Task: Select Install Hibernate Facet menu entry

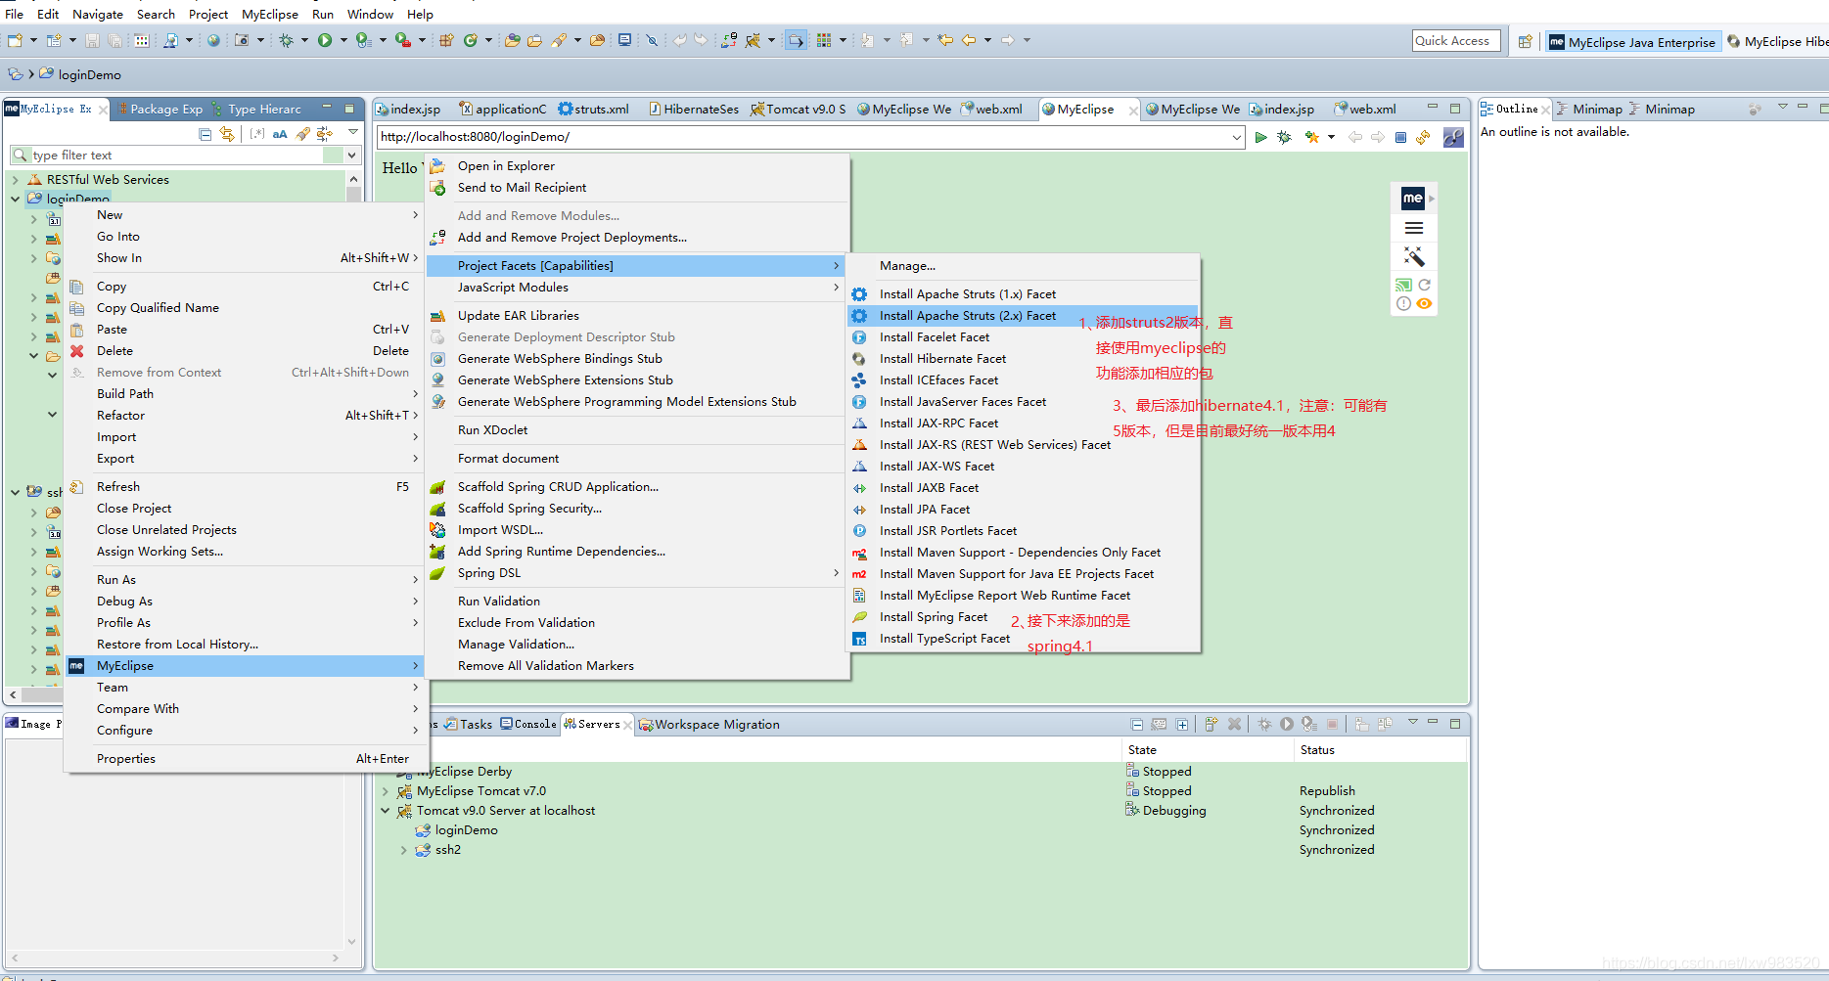Action: [1023, 359]
